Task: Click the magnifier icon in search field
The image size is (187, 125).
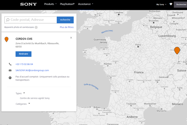Action: click(8, 20)
